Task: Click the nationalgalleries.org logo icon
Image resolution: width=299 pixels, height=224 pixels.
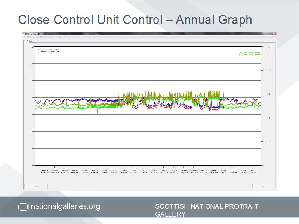Action: 23,206
